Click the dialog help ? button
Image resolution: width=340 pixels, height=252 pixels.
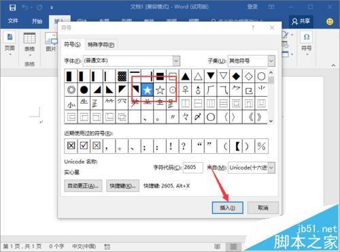click(x=253, y=28)
